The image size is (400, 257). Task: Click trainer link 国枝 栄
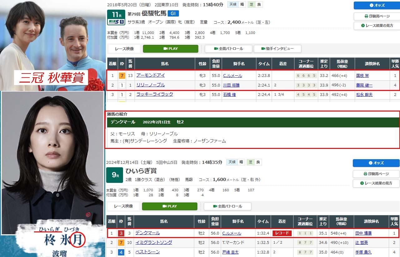coord(363,75)
